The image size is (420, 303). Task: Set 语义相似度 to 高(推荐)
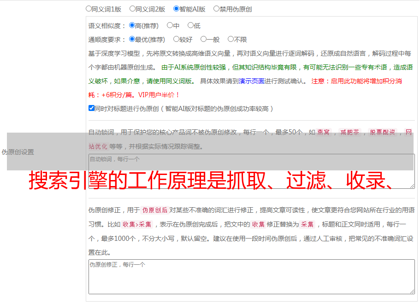[x=132, y=25]
